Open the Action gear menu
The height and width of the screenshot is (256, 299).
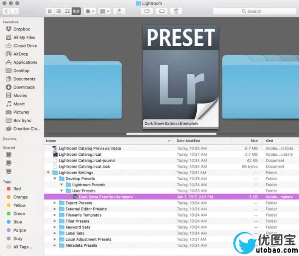90,11
